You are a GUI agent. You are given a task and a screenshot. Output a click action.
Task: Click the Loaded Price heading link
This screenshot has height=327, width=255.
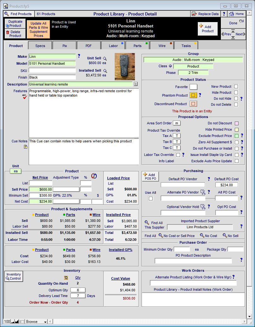click(x=118, y=178)
